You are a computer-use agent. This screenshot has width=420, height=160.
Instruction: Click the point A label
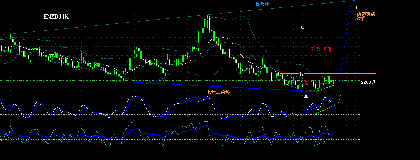[x=306, y=96]
